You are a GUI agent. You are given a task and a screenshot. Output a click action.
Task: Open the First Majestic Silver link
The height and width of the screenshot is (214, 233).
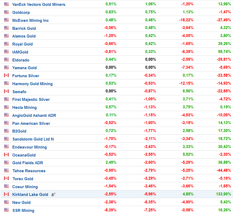coord(31,100)
